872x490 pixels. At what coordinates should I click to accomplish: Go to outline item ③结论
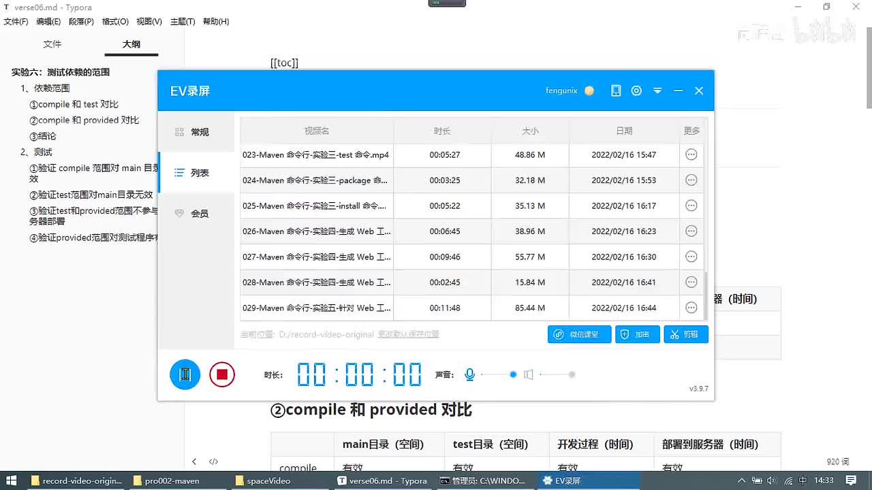[x=43, y=136]
